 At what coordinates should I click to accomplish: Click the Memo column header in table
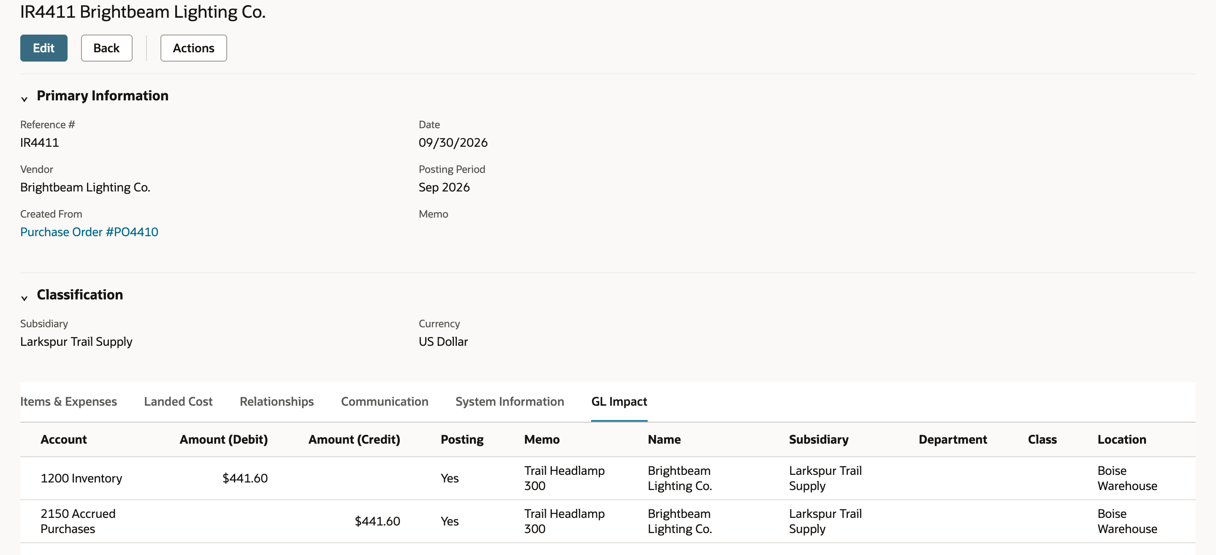(541, 439)
